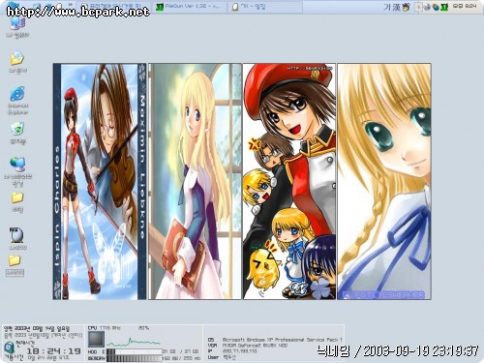
Task: Click the User name value in widget
Action: click(229, 357)
